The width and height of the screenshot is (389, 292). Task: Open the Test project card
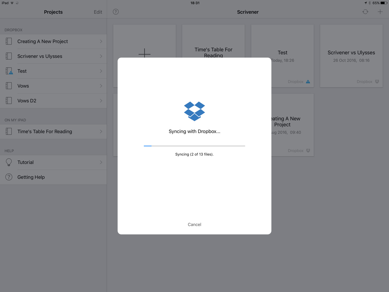click(x=282, y=56)
